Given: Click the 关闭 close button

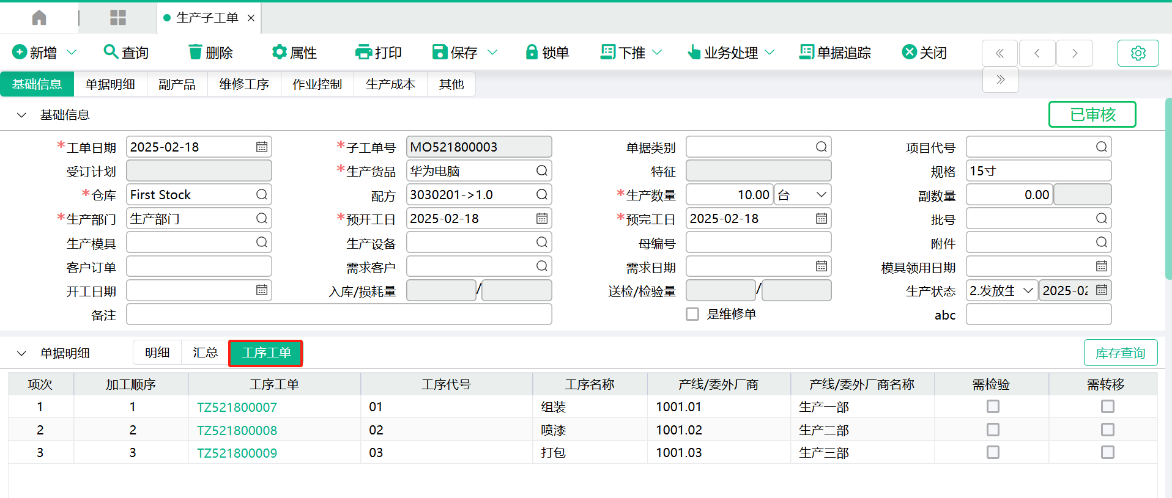Looking at the screenshot, I should click(x=924, y=53).
